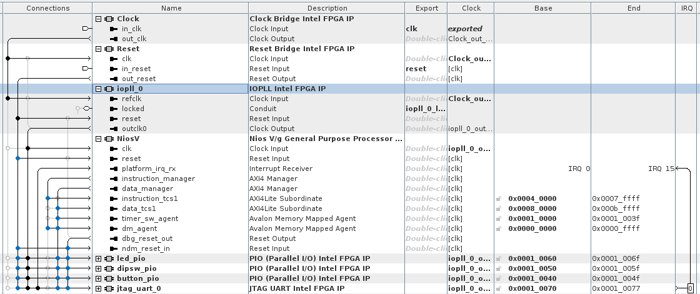This screenshot has height=294, width=700.
Task: Click the Reset bridge component icon
Action: (x=109, y=49)
